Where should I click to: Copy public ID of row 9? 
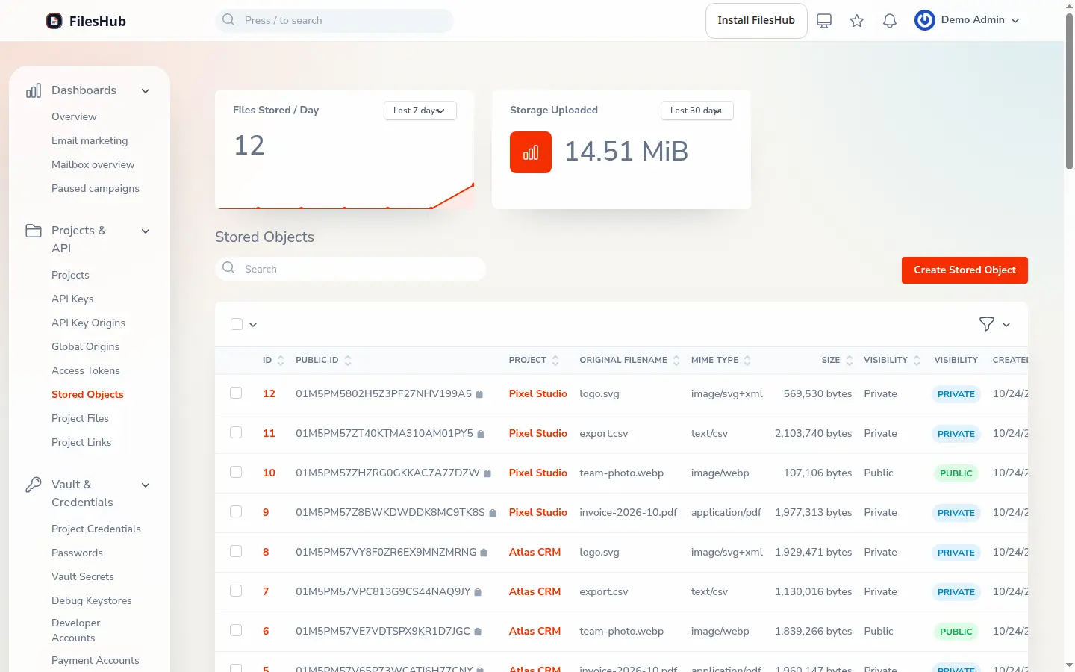pyautogui.click(x=493, y=513)
